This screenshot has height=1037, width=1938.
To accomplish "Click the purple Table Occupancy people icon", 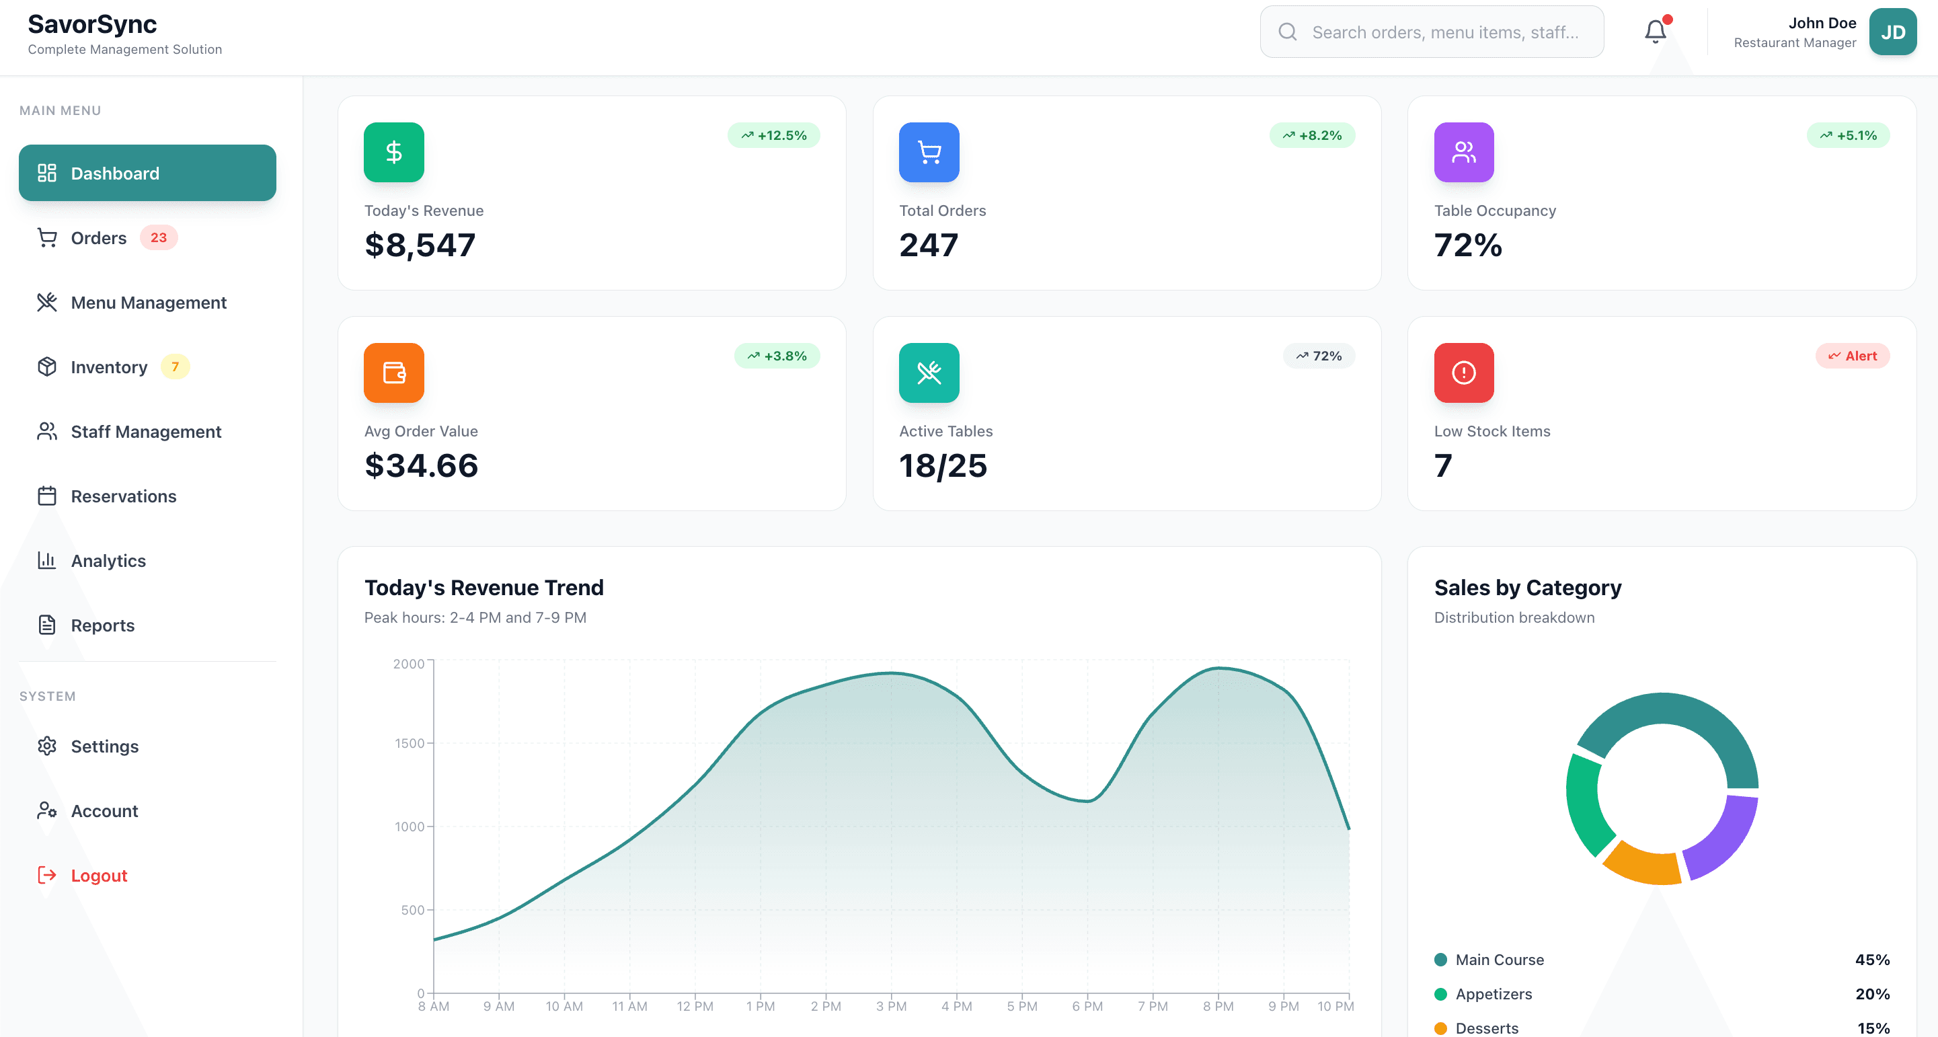I will pyautogui.click(x=1463, y=152).
